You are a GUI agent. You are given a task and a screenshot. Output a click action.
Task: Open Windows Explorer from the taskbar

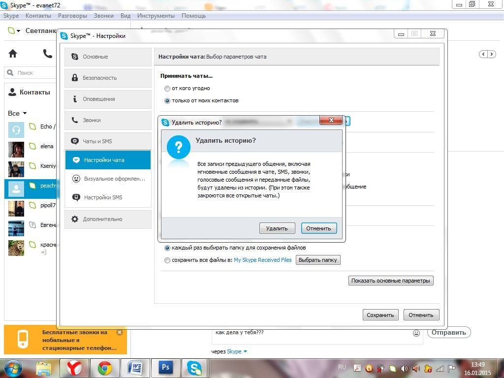(x=44, y=369)
